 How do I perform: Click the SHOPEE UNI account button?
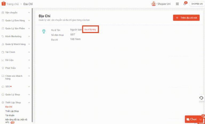(x=197, y=4)
